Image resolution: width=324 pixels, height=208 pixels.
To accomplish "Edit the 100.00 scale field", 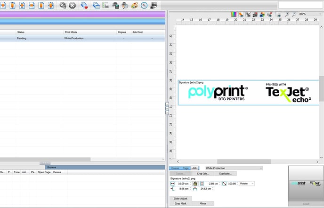I will click(233, 184).
